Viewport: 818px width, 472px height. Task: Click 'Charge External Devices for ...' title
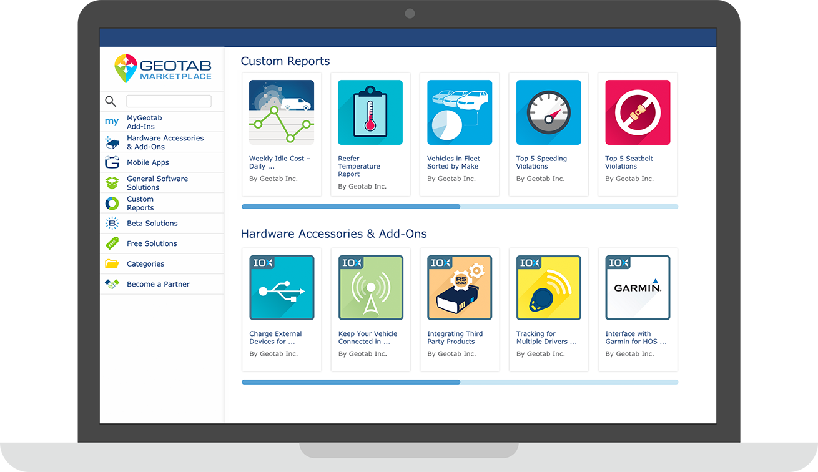[275, 338]
